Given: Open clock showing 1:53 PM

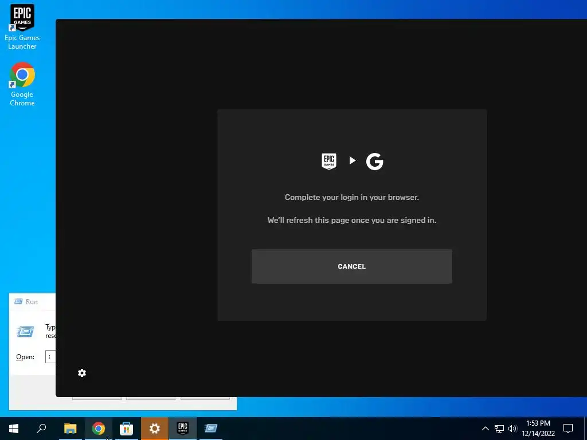Looking at the screenshot, I should click(x=538, y=429).
